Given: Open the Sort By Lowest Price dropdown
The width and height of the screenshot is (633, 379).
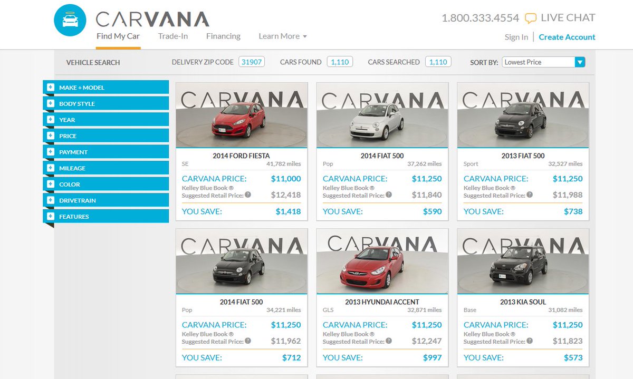Looking at the screenshot, I should 543,62.
